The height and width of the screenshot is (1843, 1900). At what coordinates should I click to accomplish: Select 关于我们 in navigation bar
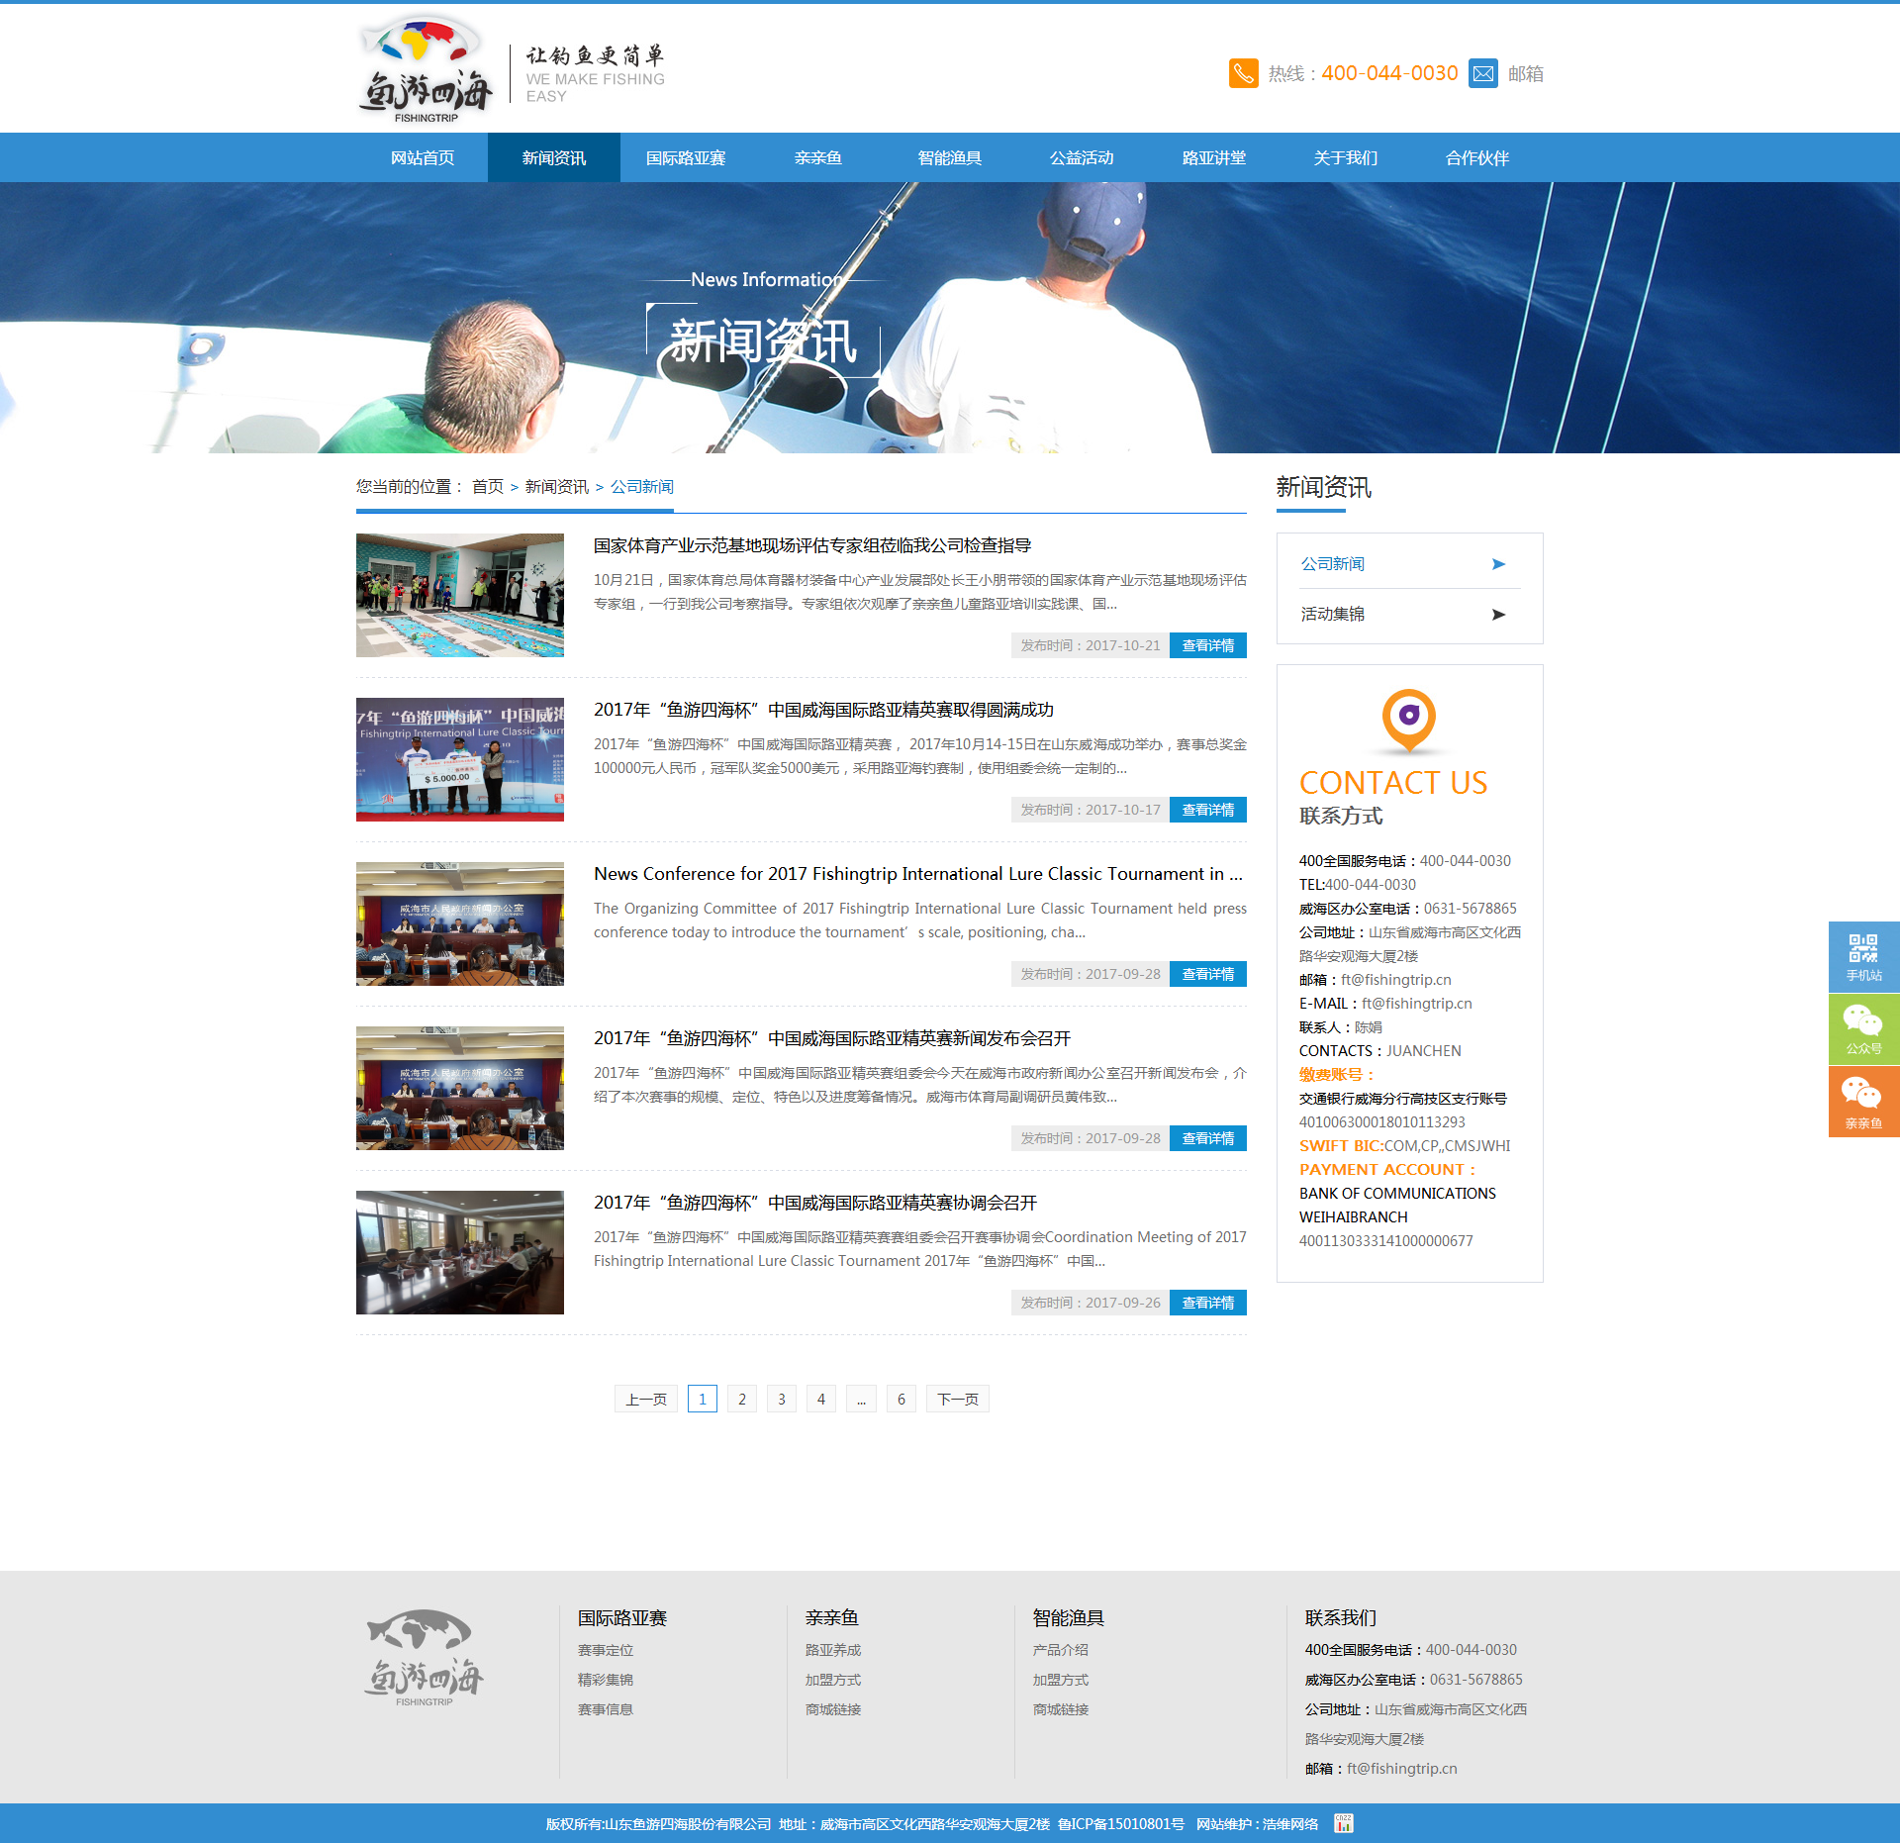point(1345,158)
